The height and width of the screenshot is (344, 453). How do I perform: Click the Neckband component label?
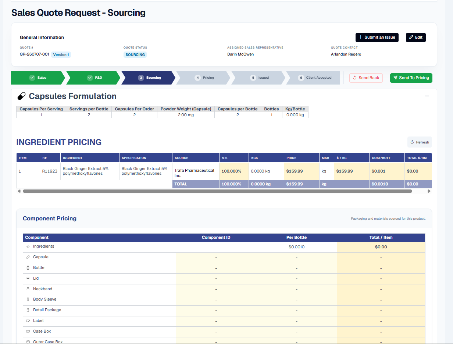tap(43, 289)
